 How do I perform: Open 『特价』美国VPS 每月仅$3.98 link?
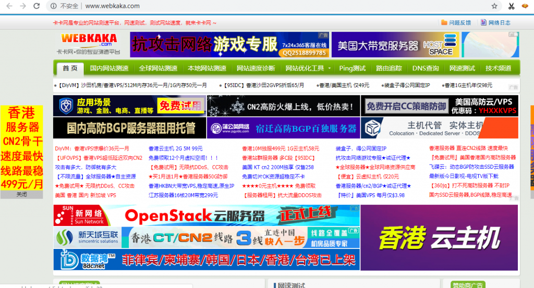(370, 195)
